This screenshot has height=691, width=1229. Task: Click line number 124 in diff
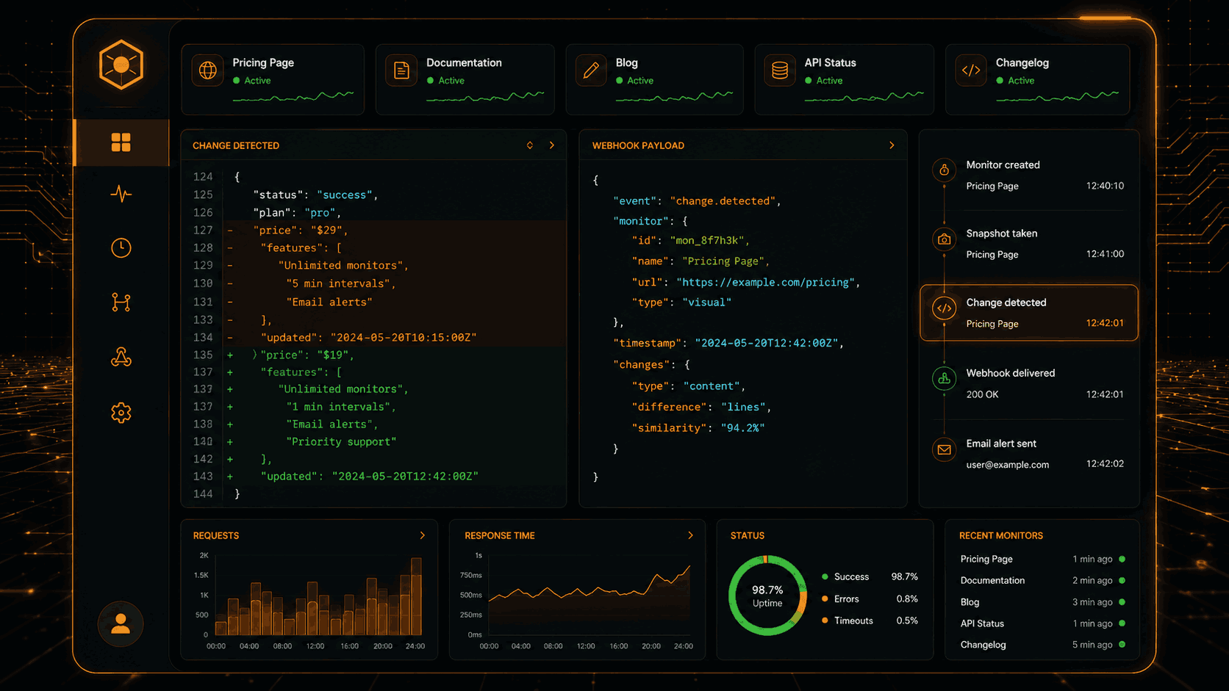(x=203, y=177)
